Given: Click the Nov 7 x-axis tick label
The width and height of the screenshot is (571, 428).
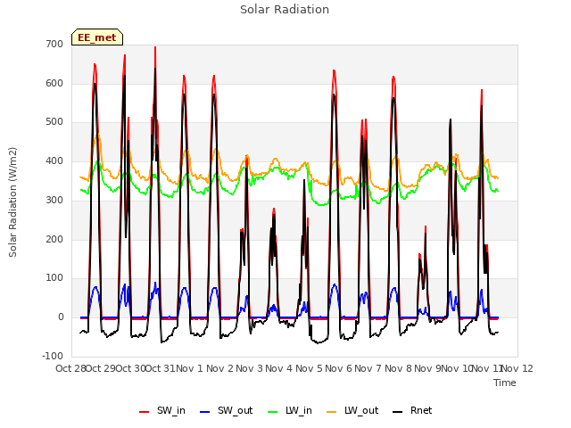Looking at the screenshot, I should tap(368, 368).
